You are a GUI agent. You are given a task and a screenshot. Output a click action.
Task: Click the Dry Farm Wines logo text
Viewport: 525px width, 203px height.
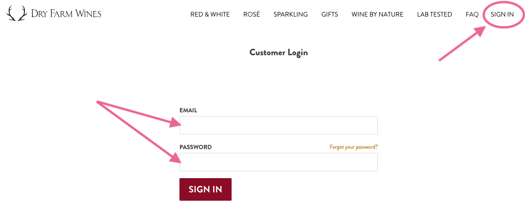[66, 14]
